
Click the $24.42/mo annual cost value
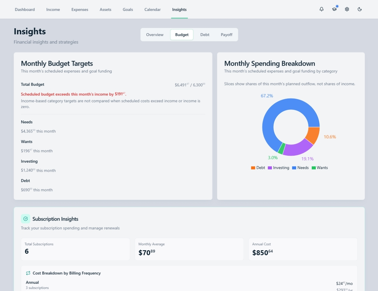(344, 283)
